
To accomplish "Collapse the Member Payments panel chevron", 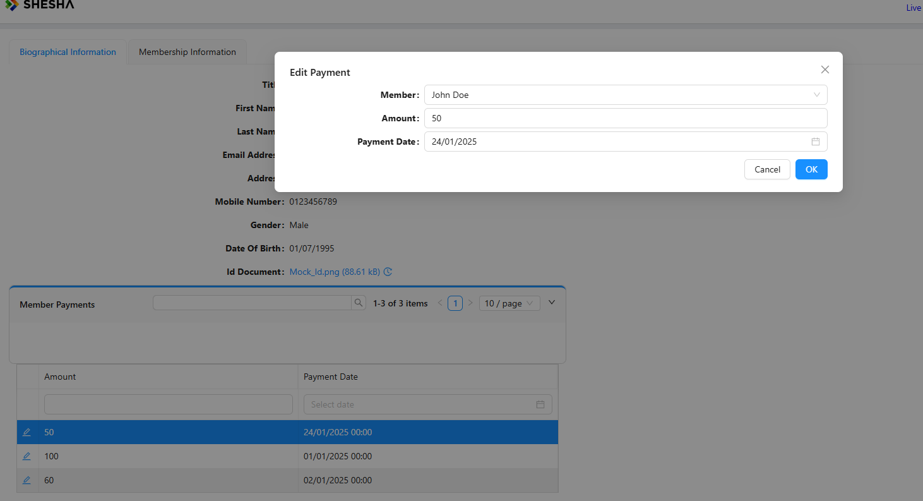I will 552,303.
